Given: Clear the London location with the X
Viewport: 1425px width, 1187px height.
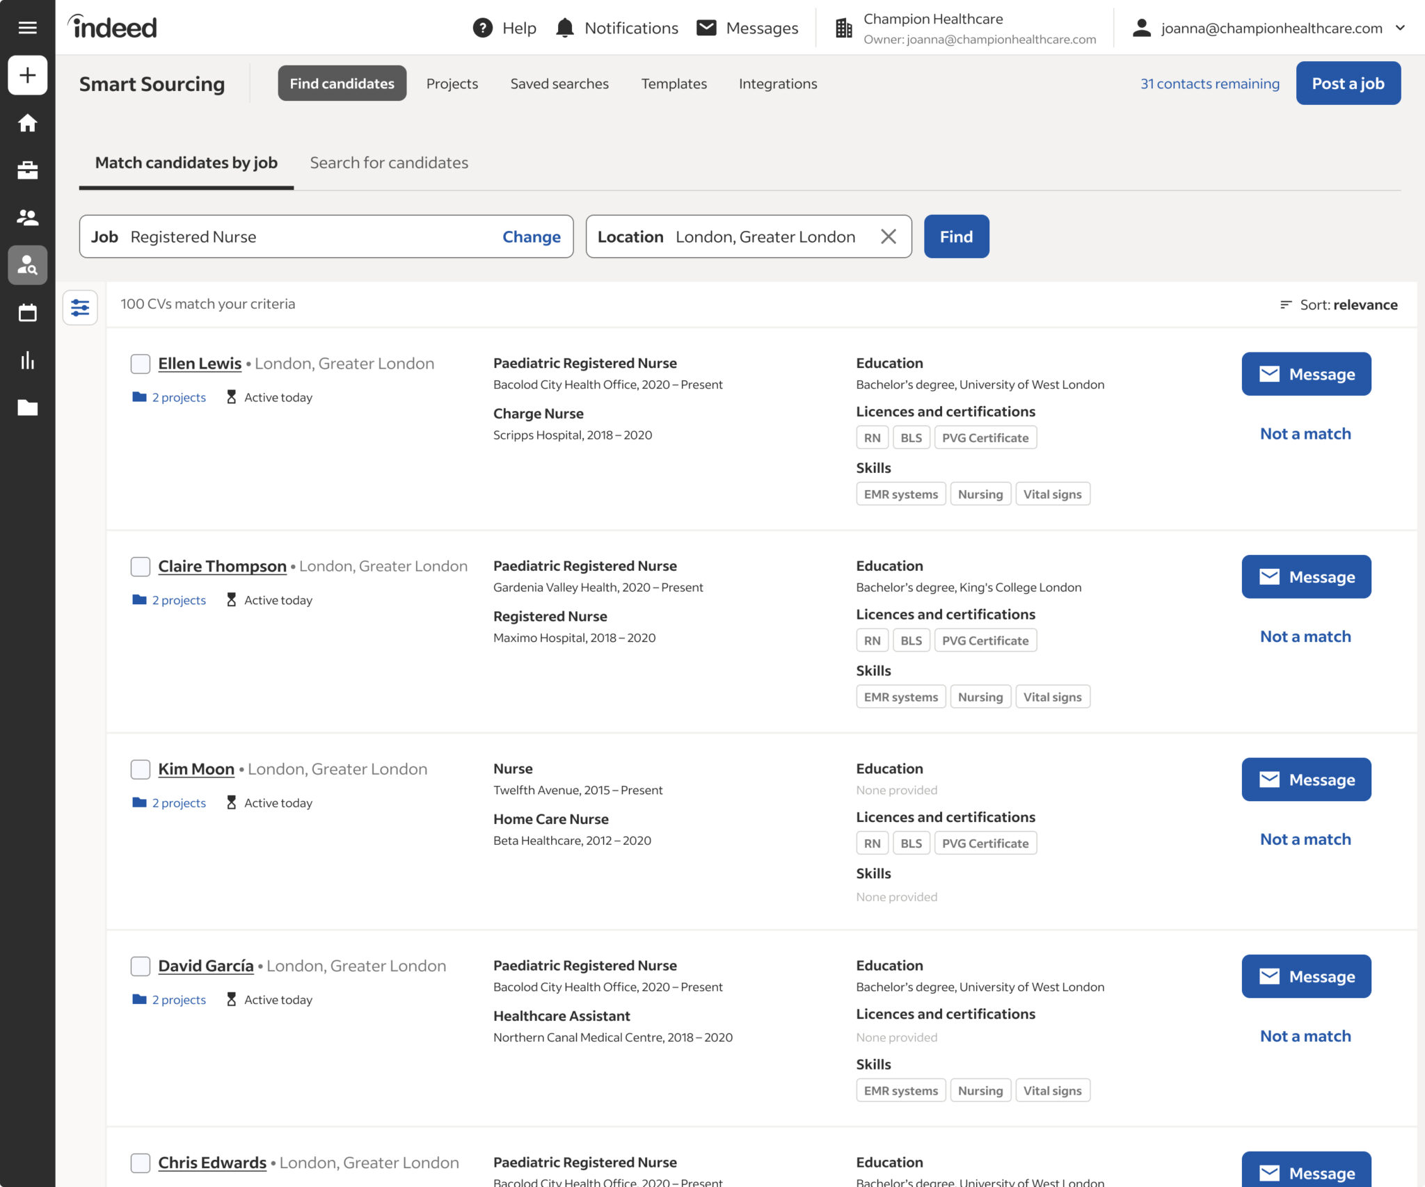Looking at the screenshot, I should [x=889, y=236].
